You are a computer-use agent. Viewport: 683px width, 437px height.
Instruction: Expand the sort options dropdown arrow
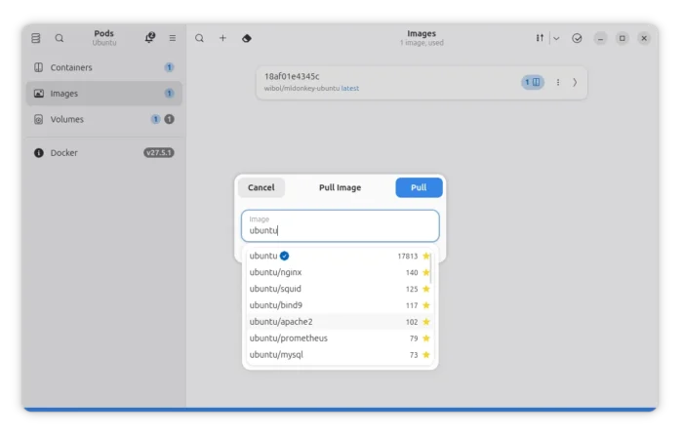click(x=556, y=38)
